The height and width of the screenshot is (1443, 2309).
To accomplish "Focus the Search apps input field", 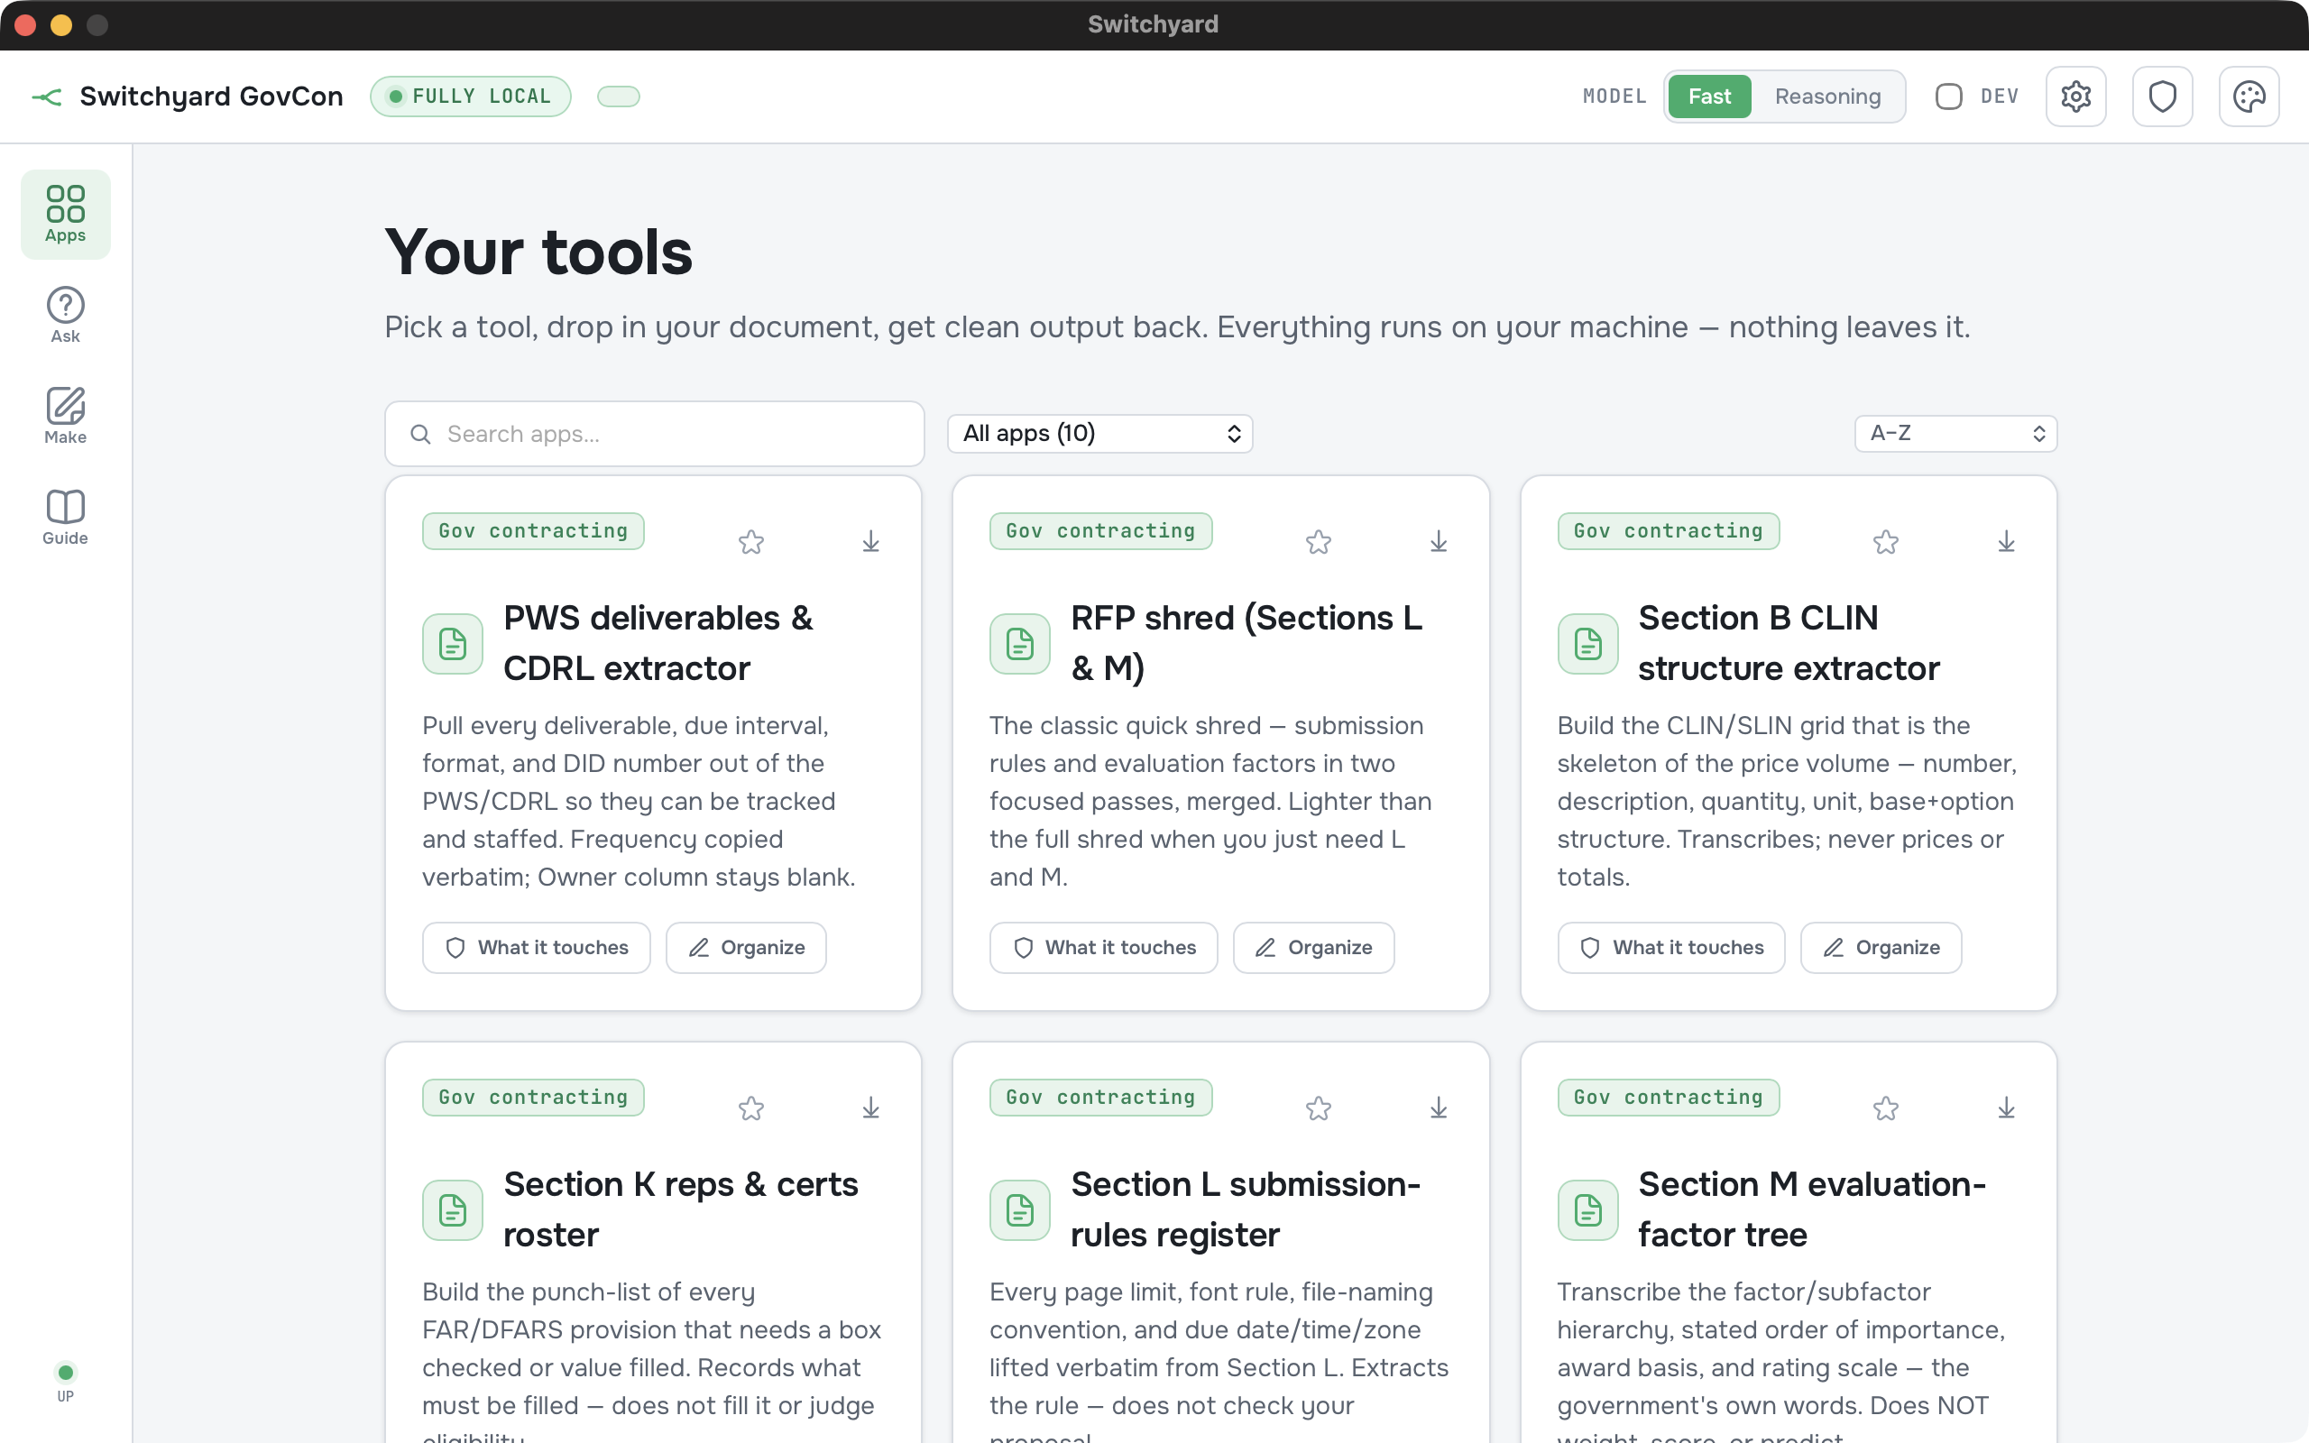I will coord(655,434).
